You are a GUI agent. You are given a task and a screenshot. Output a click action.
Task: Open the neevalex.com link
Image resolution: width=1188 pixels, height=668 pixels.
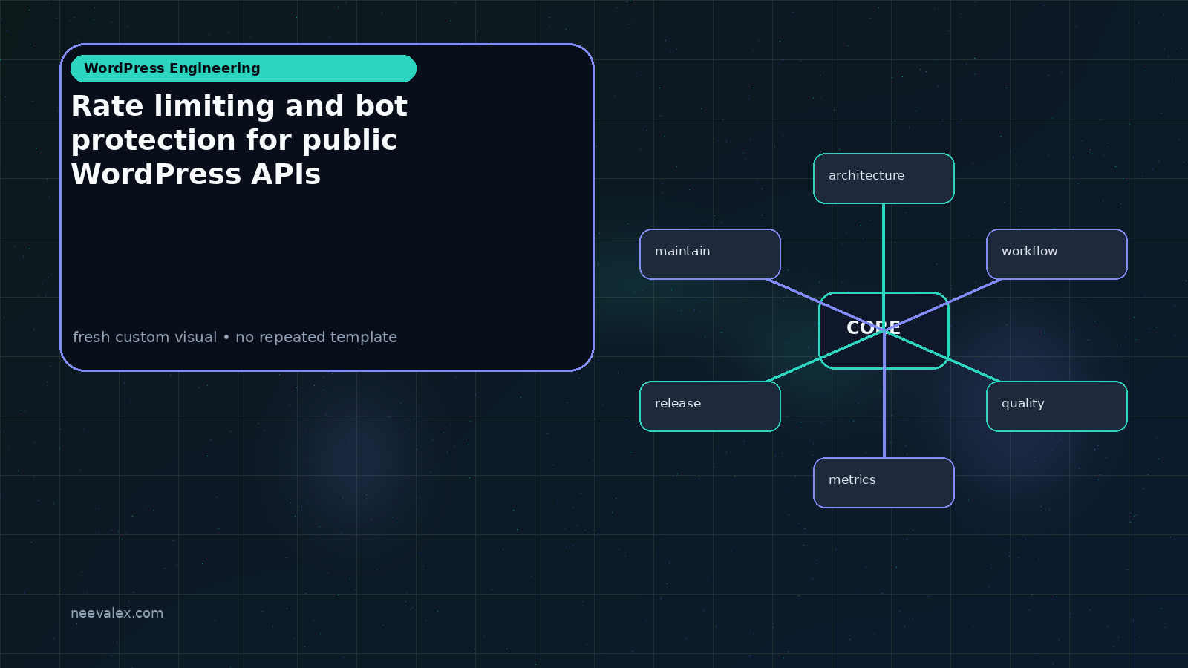pyautogui.click(x=117, y=613)
